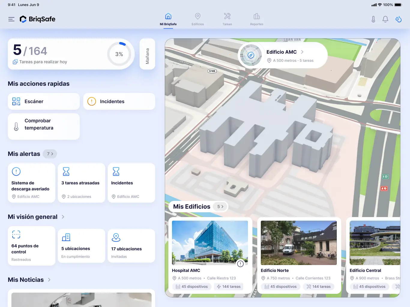
Task: Click 144 tareas chip on Hospital AMC
Action: click(229, 287)
